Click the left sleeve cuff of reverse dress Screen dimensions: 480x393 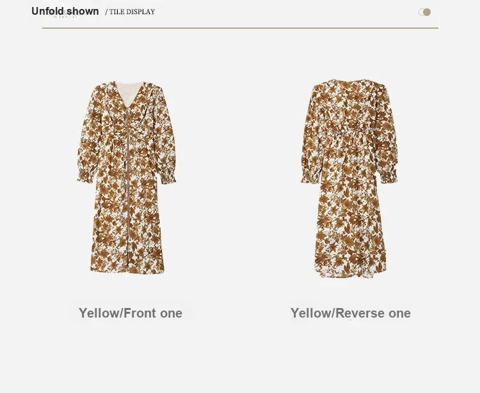[310, 177]
